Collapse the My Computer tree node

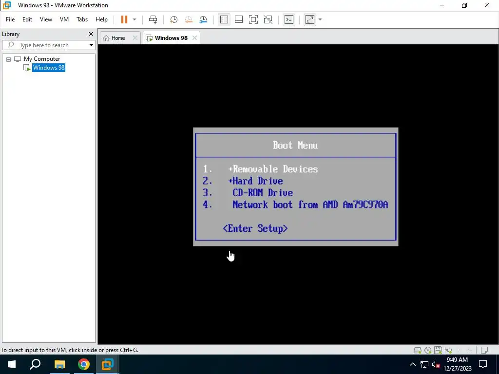pos(9,59)
